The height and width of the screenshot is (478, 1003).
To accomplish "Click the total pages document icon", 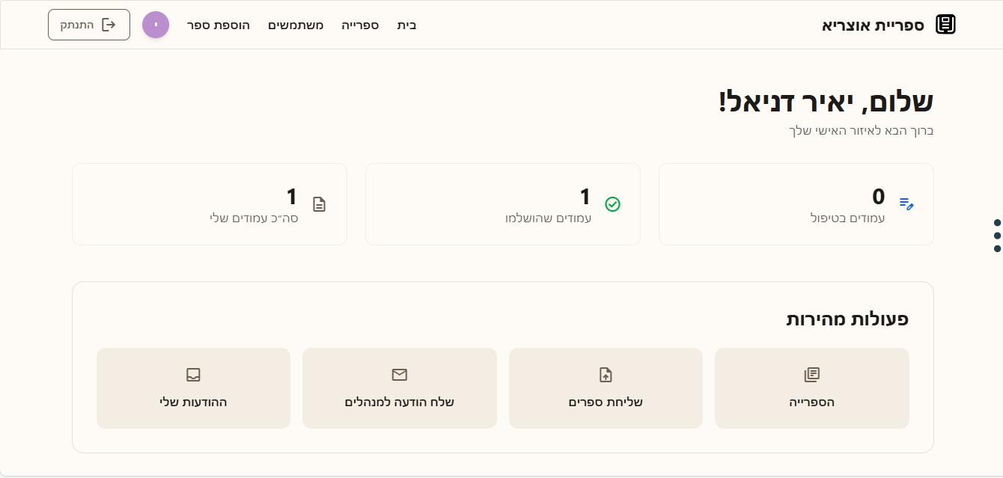I will 319,204.
